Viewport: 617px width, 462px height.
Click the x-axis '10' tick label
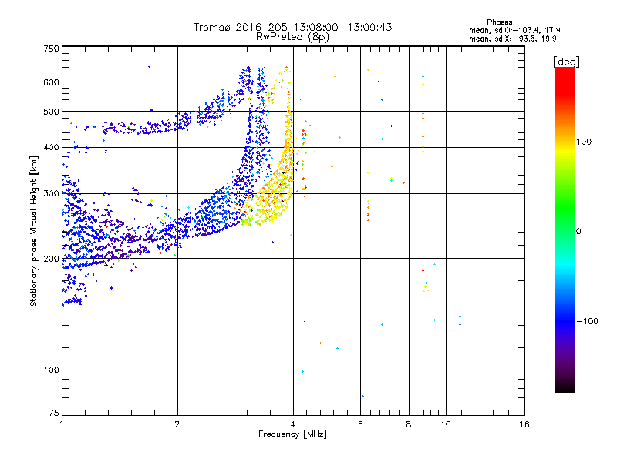click(x=446, y=424)
